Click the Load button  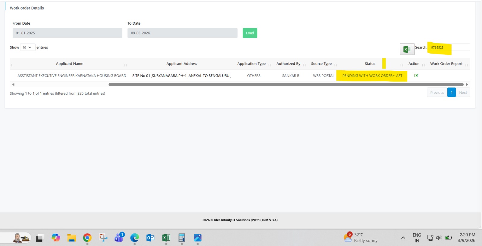click(250, 33)
